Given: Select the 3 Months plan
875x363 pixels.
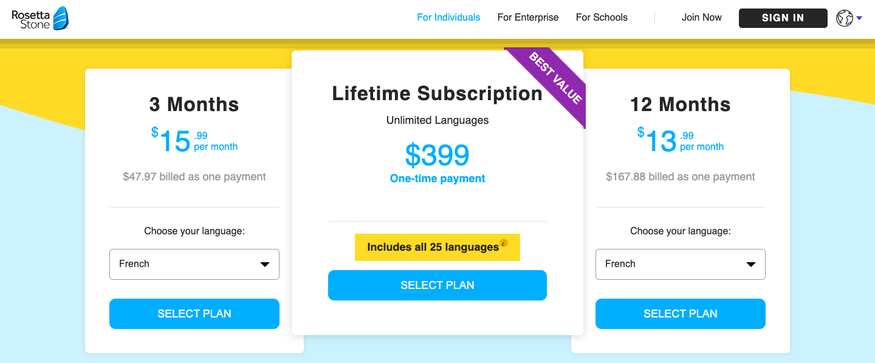Looking at the screenshot, I should 194,314.
